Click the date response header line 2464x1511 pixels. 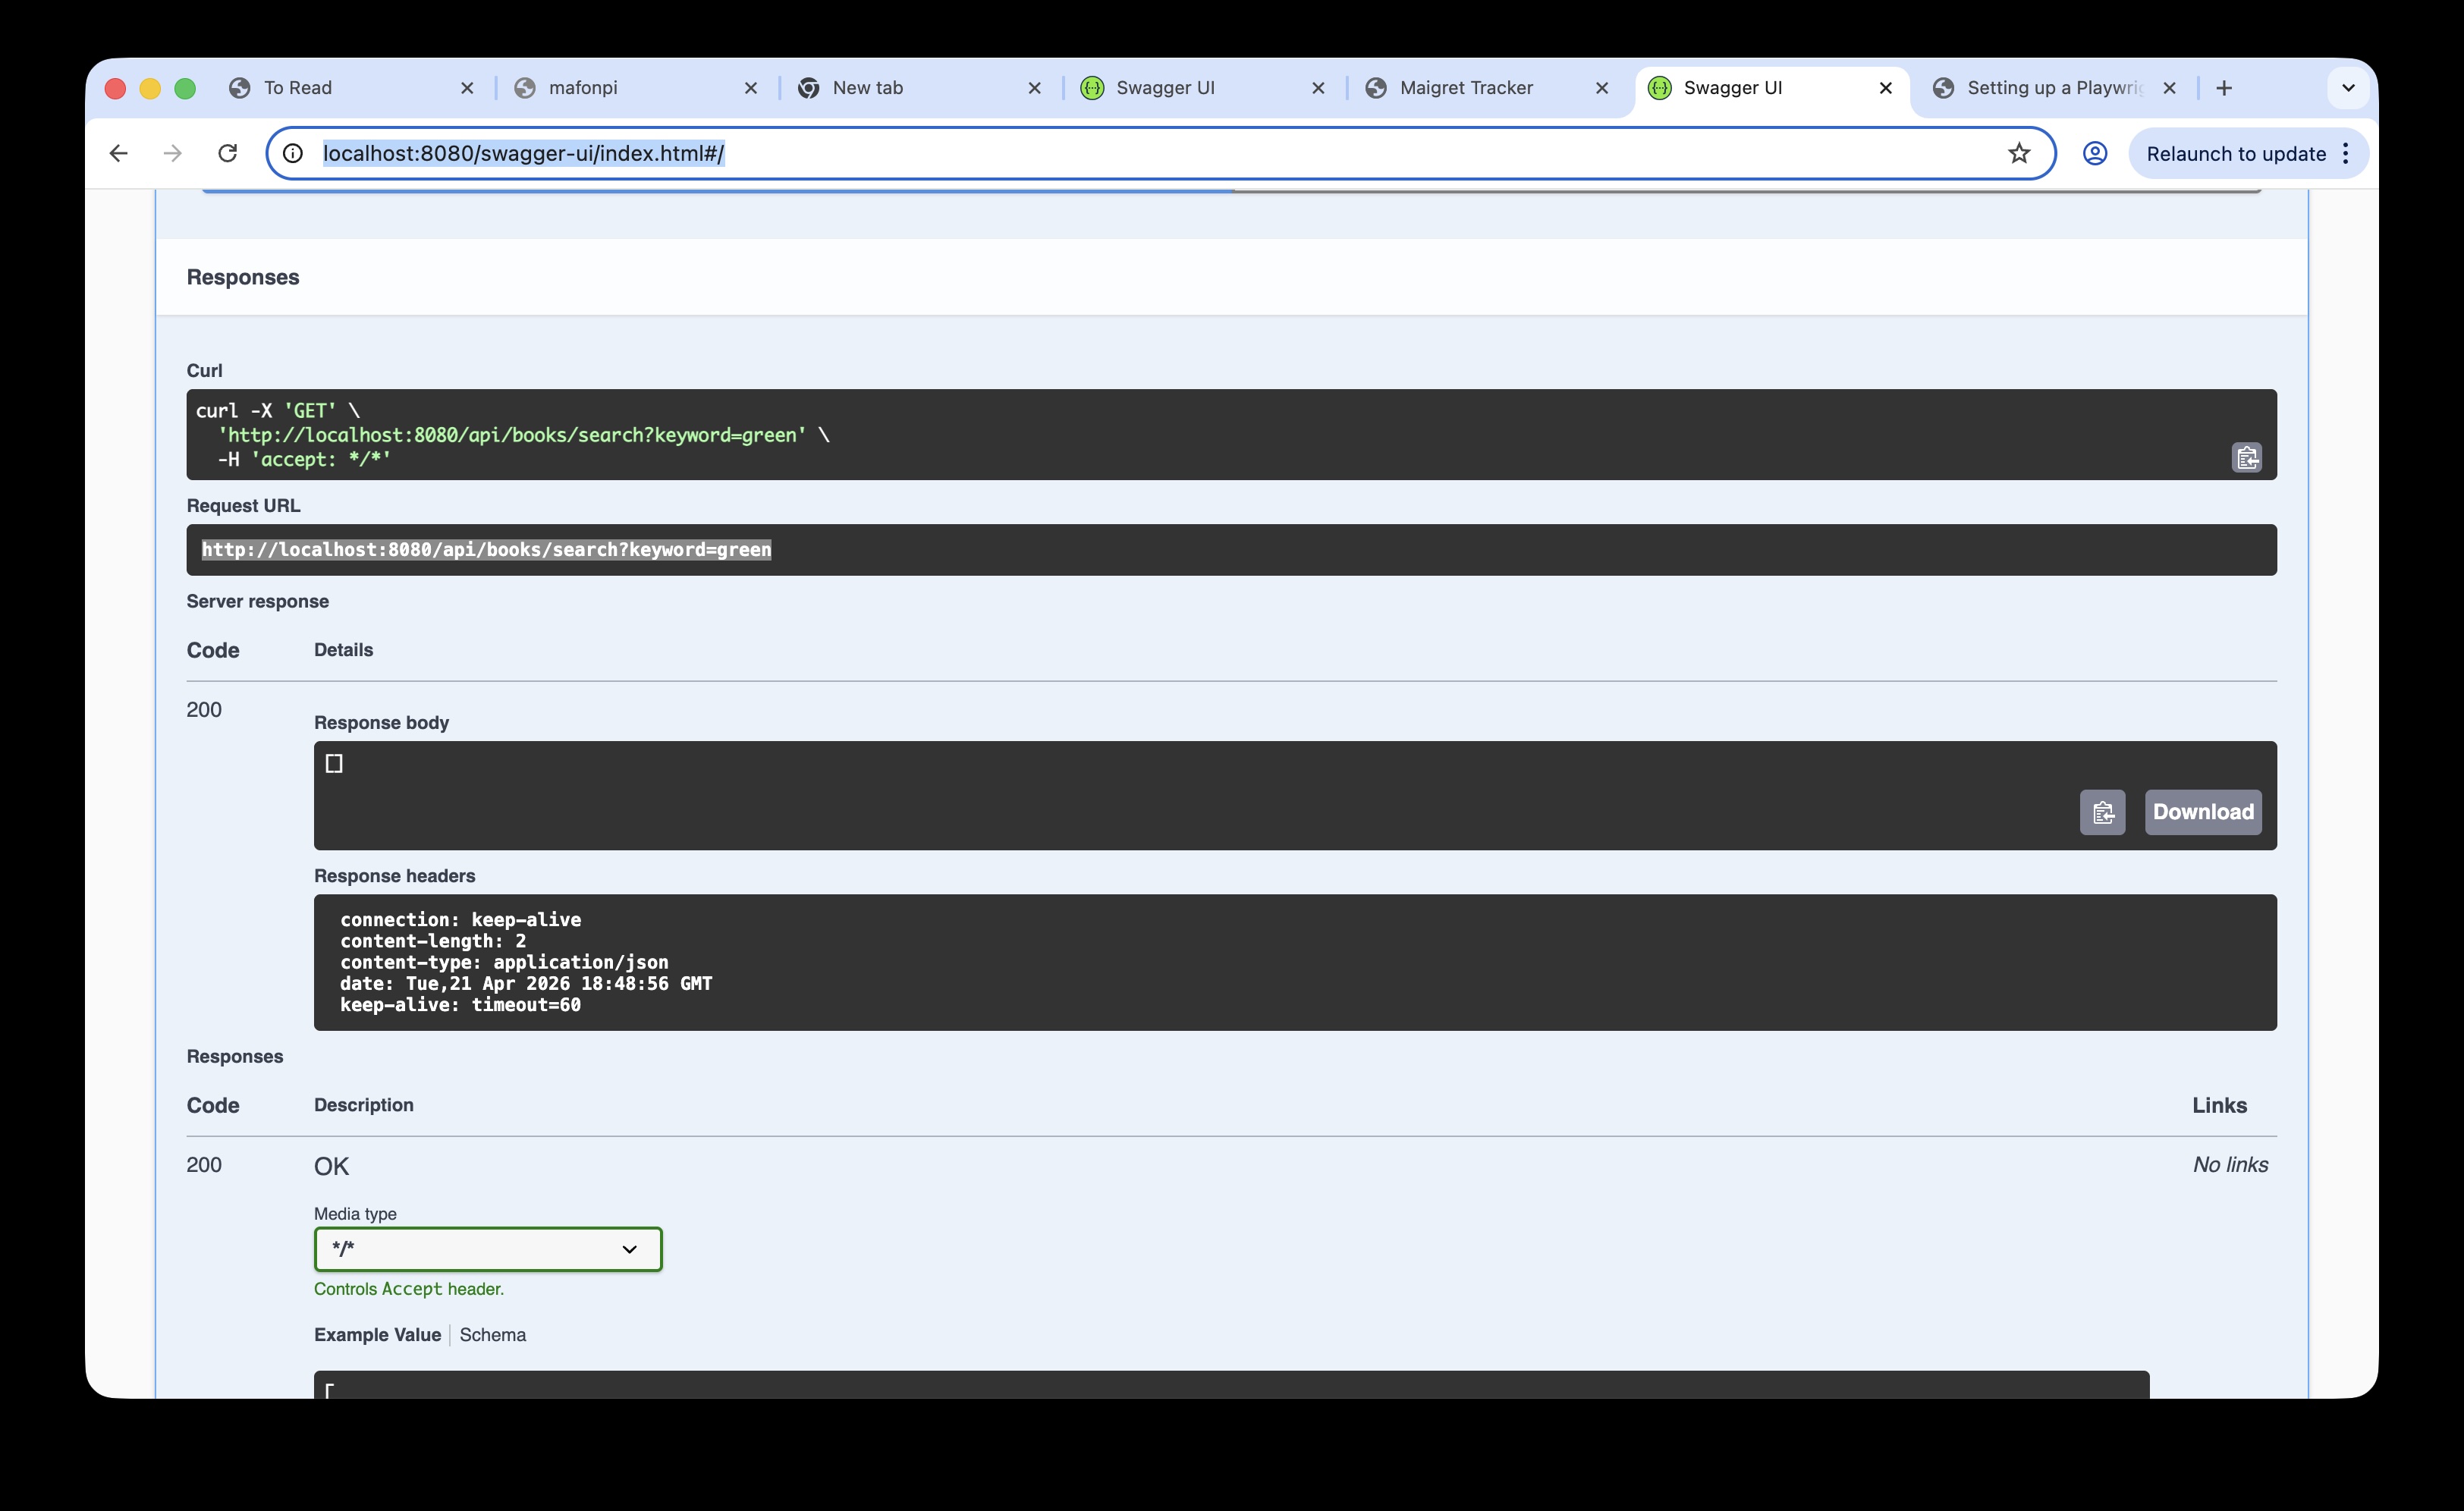[x=526, y=984]
